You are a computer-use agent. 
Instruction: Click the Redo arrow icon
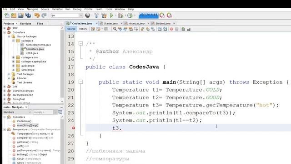(44, 15)
